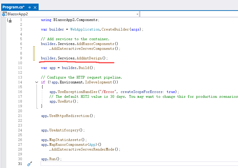Click the "/Error" string literal

108,92
